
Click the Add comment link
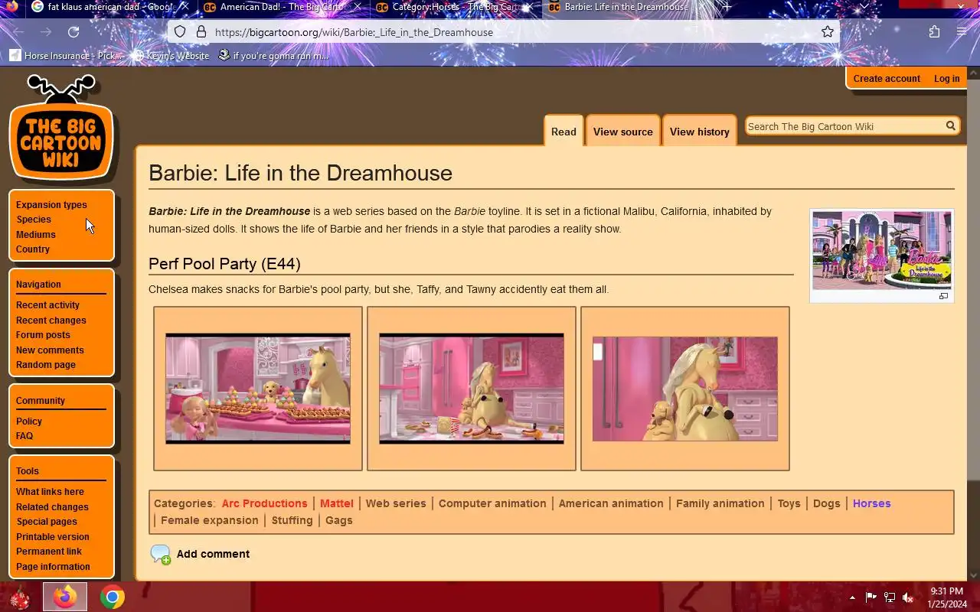click(x=213, y=554)
